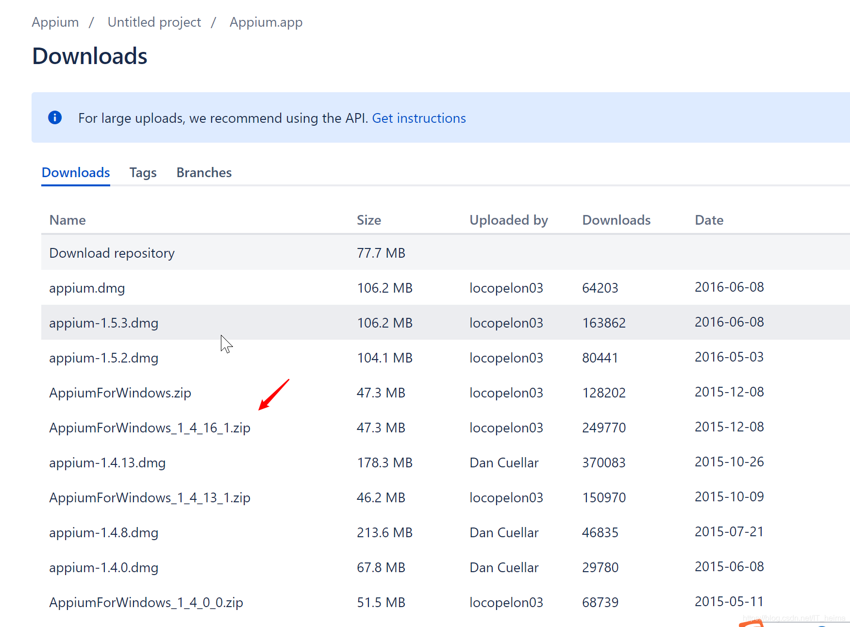850x627 pixels.
Task: Click date 2015-10-26
Action: click(729, 462)
